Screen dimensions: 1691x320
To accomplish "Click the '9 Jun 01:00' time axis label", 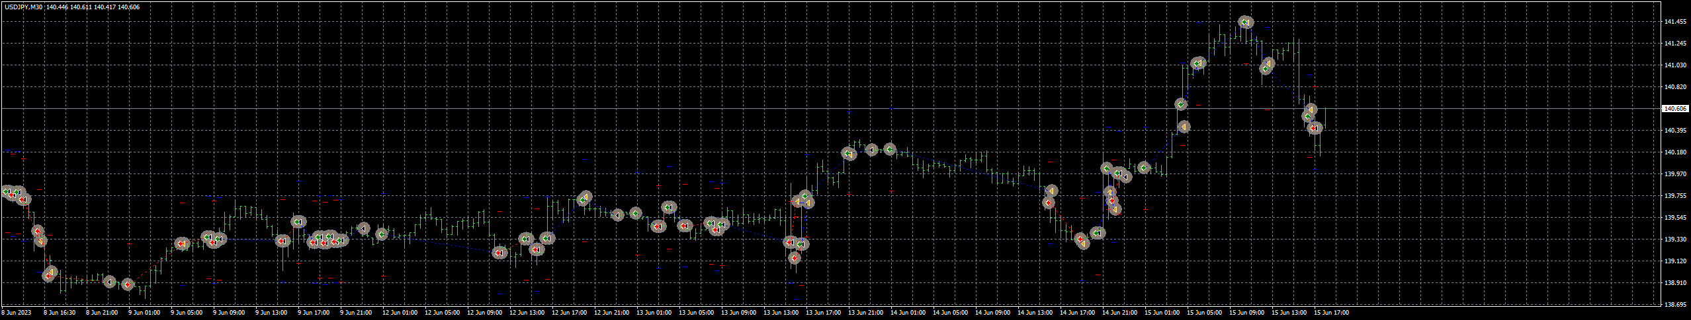I will (144, 313).
